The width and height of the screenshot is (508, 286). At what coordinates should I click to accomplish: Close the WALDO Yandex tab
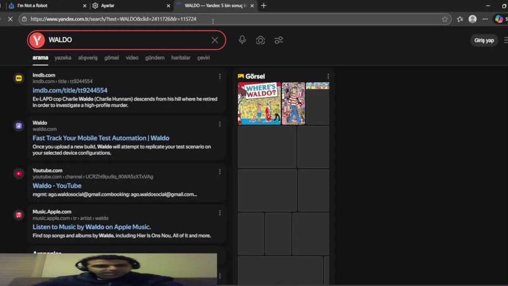click(252, 6)
